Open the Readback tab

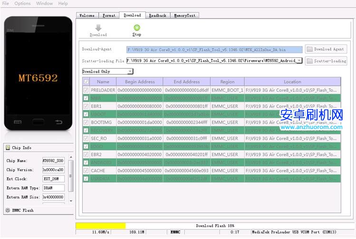pos(157,15)
